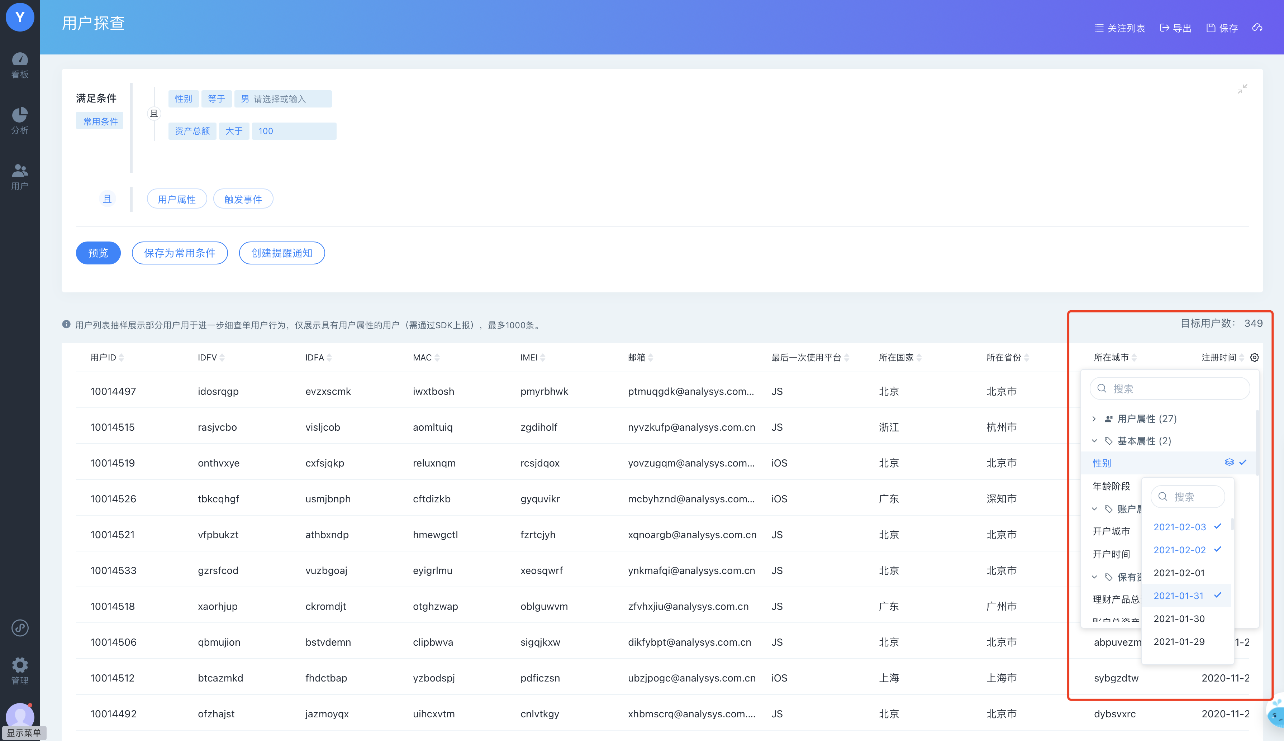This screenshot has height=741, width=1284.
Task: Deselect the 2021-01-31 date option
Action: pyautogui.click(x=1186, y=596)
